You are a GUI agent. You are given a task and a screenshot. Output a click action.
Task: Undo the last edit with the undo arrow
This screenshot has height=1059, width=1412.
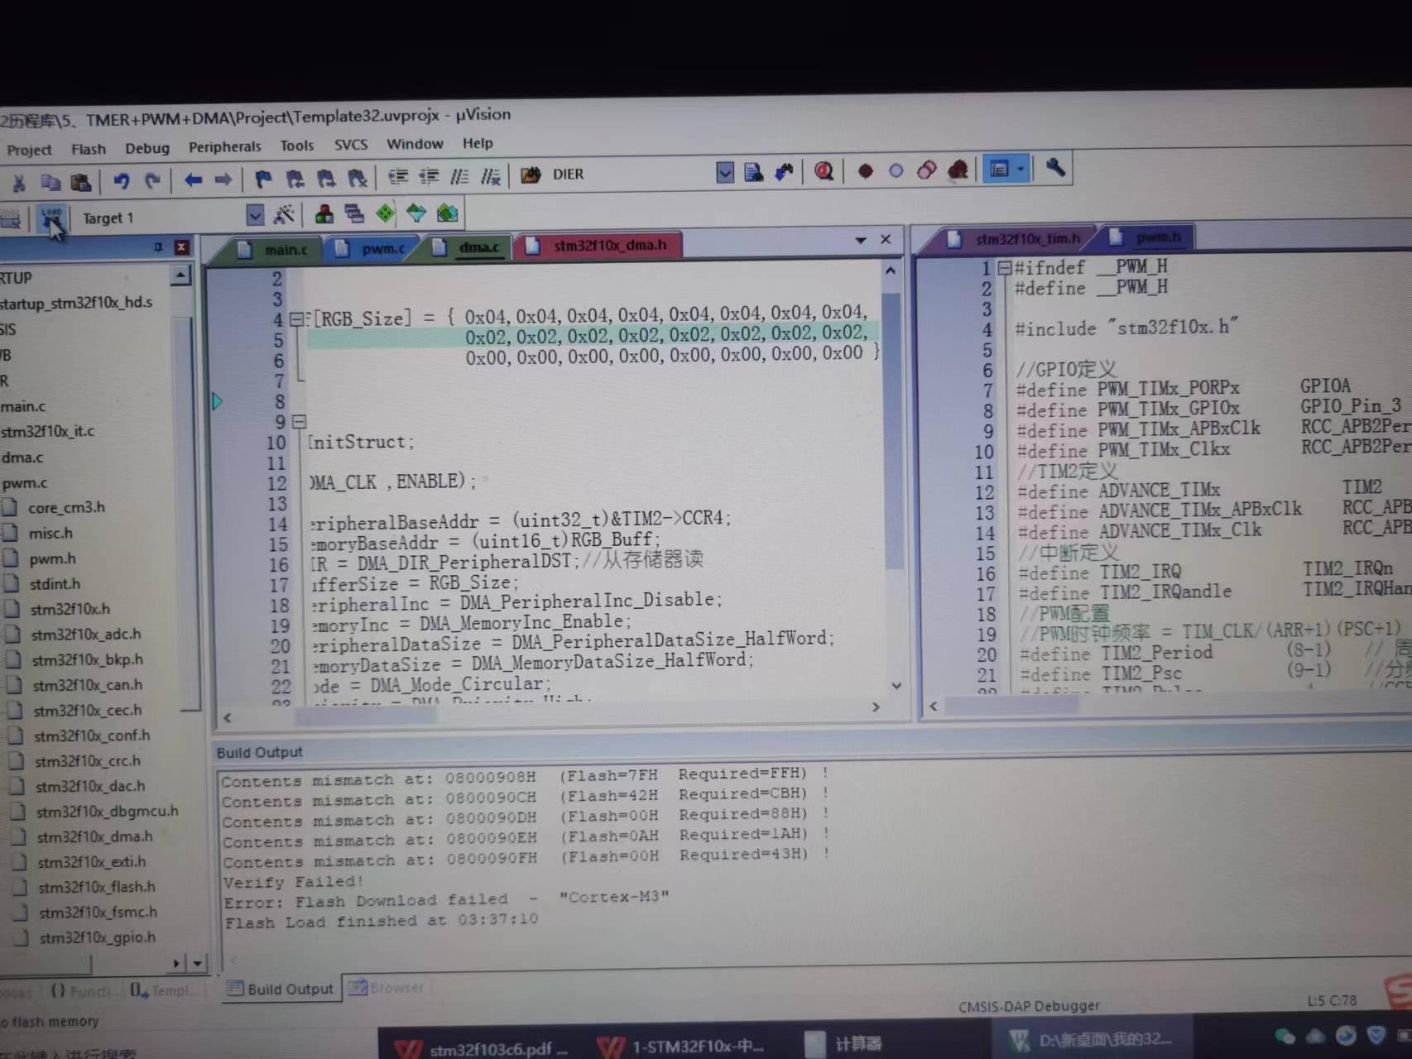point(122,180)
